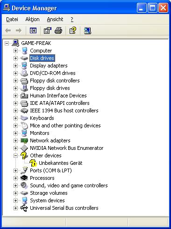Close the Device Manager window
Image resolution: width=171 pixels, height=229 pixels.
[163, 7]
